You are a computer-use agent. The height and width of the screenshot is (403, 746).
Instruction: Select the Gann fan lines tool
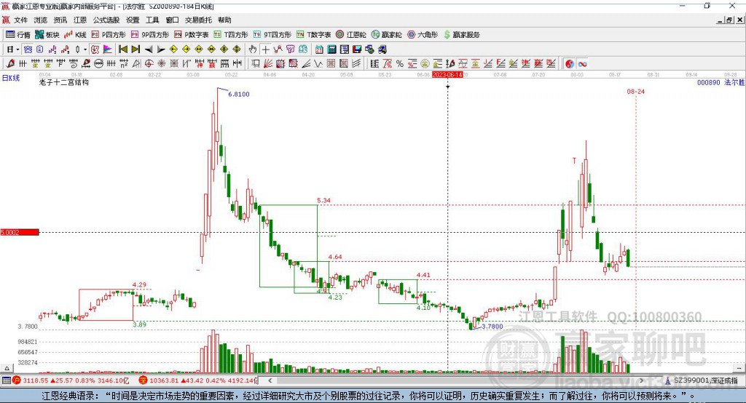[x=268, y=64]
